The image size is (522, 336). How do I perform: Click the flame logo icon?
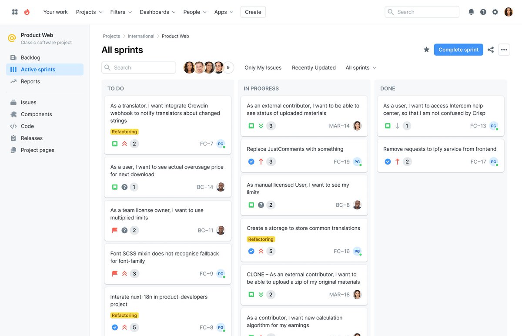pyautogui.click(x=27, y=12)
